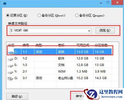This screenshot has height=100, width=124.
Task: Click the G: USB drive icon
Action: pyautogui.click(x=10, y=79)
